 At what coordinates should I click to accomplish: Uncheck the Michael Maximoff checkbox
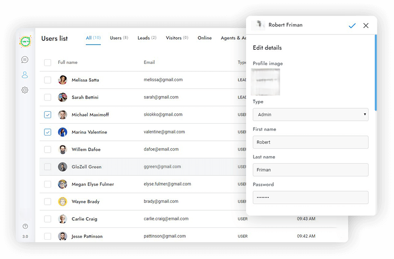[x=48, y=115]
